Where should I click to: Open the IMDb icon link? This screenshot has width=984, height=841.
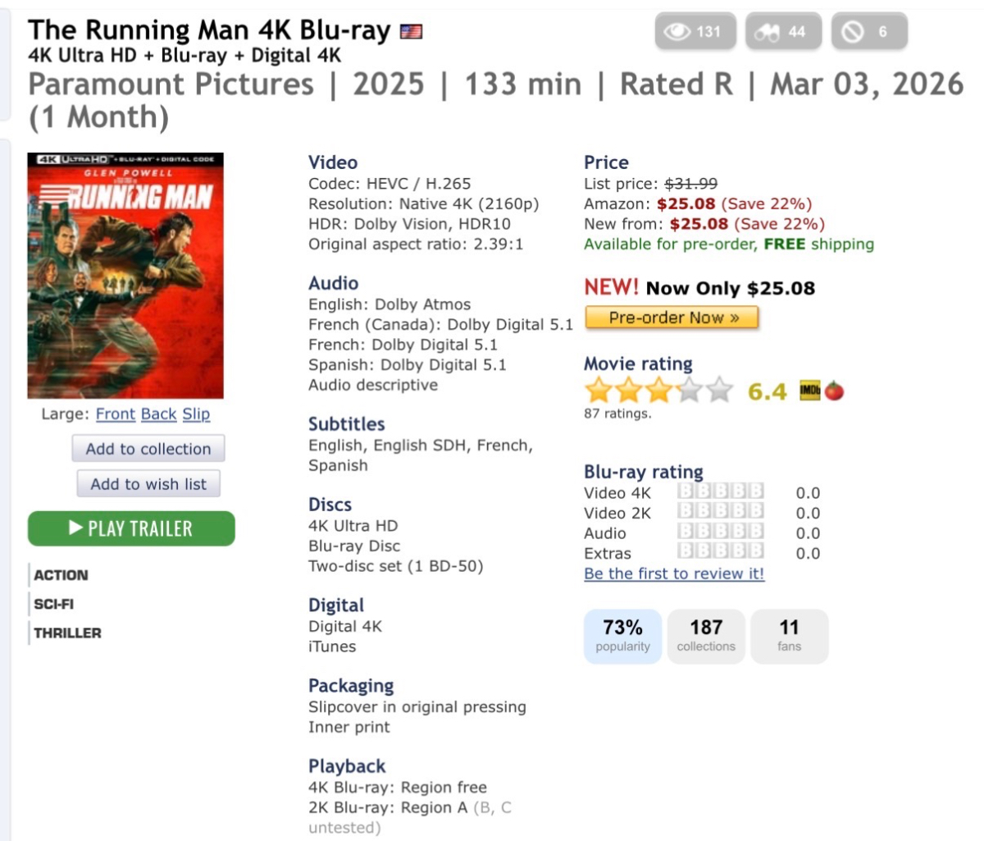click(810, 391)
